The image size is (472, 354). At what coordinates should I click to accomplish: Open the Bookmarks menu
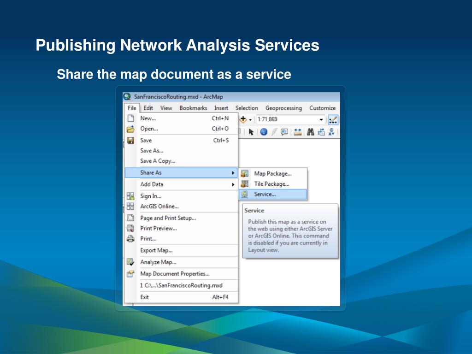[193, 108]
